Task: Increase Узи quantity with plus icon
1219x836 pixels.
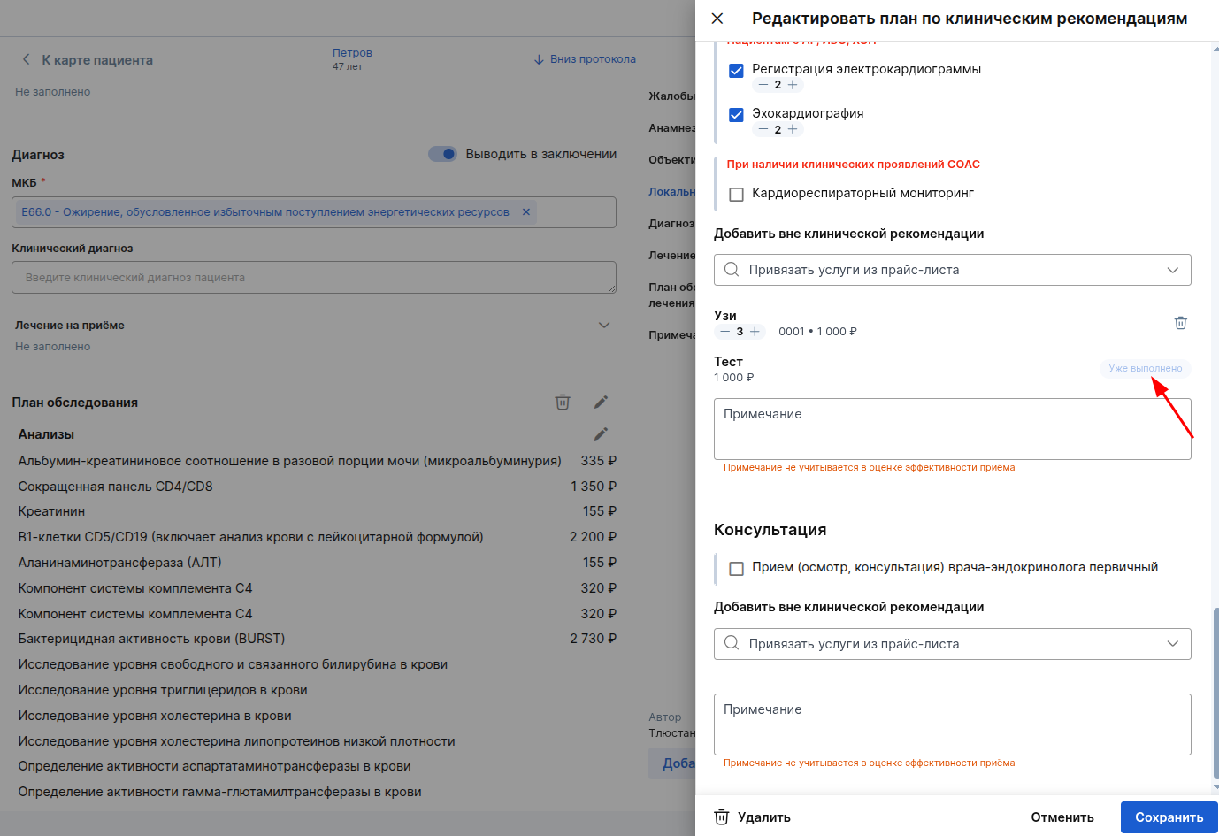Action: 755,332
